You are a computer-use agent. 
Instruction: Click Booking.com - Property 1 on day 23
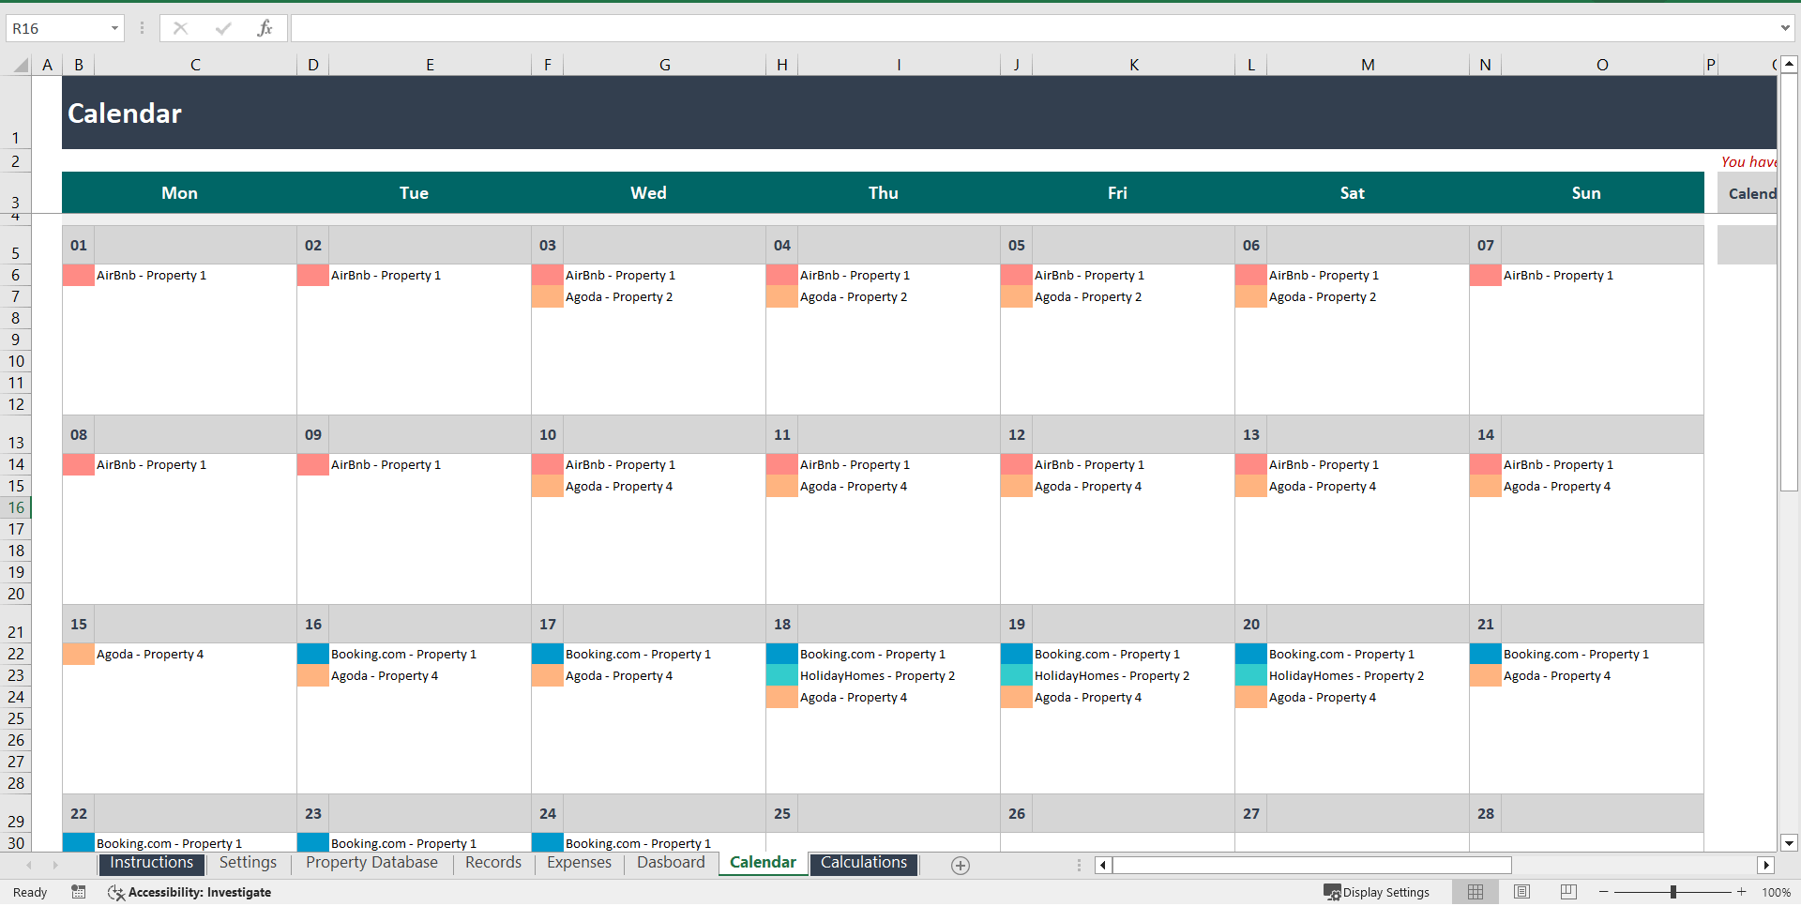(x=403, y=843)
